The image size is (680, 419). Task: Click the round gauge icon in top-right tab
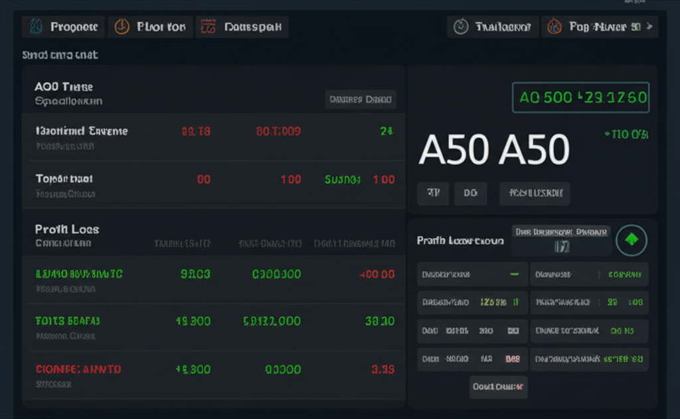pos(460,27)
